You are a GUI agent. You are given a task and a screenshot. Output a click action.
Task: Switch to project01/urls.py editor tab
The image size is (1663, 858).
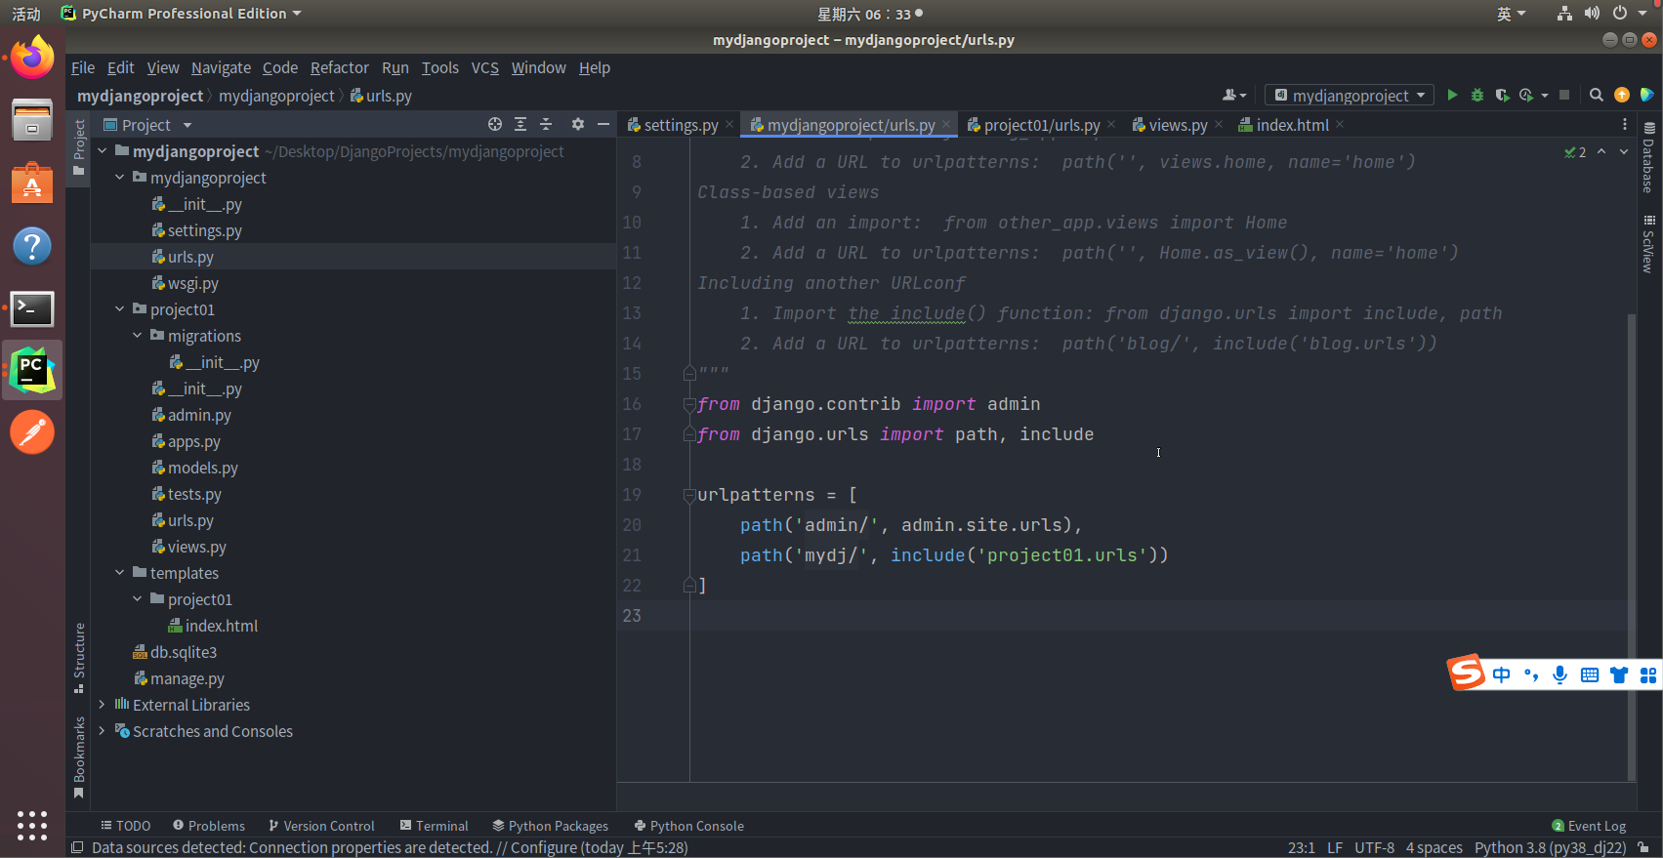point(1041,125)
